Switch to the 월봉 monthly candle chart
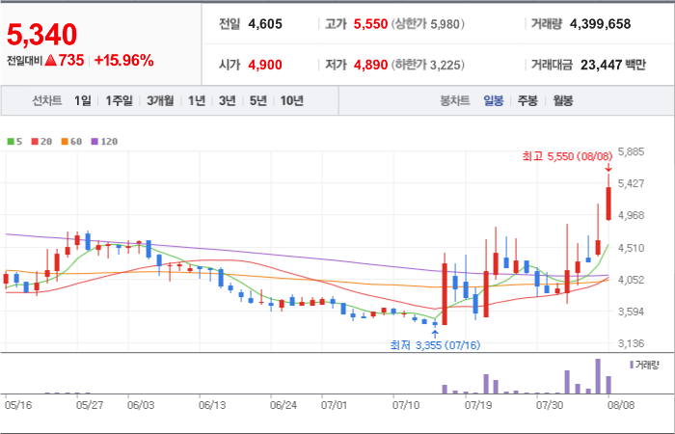 (x=562, y=101)
